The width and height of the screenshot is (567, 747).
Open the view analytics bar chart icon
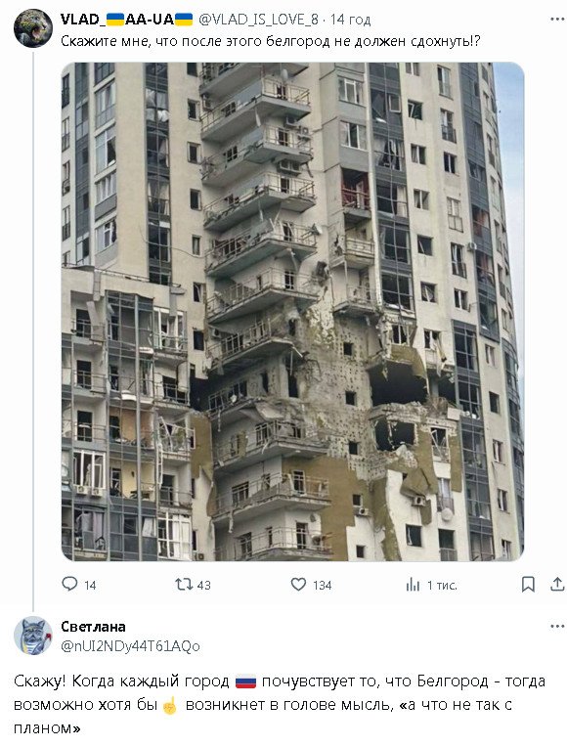(x=413, y=585)
